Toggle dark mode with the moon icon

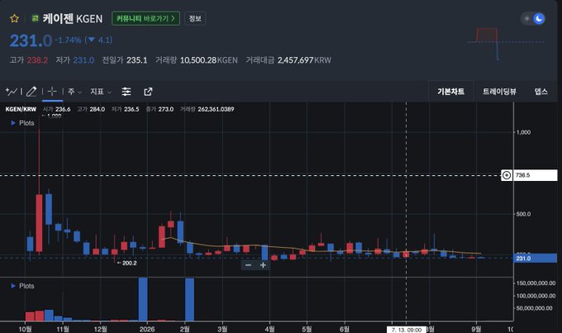[x=539, y=19]
